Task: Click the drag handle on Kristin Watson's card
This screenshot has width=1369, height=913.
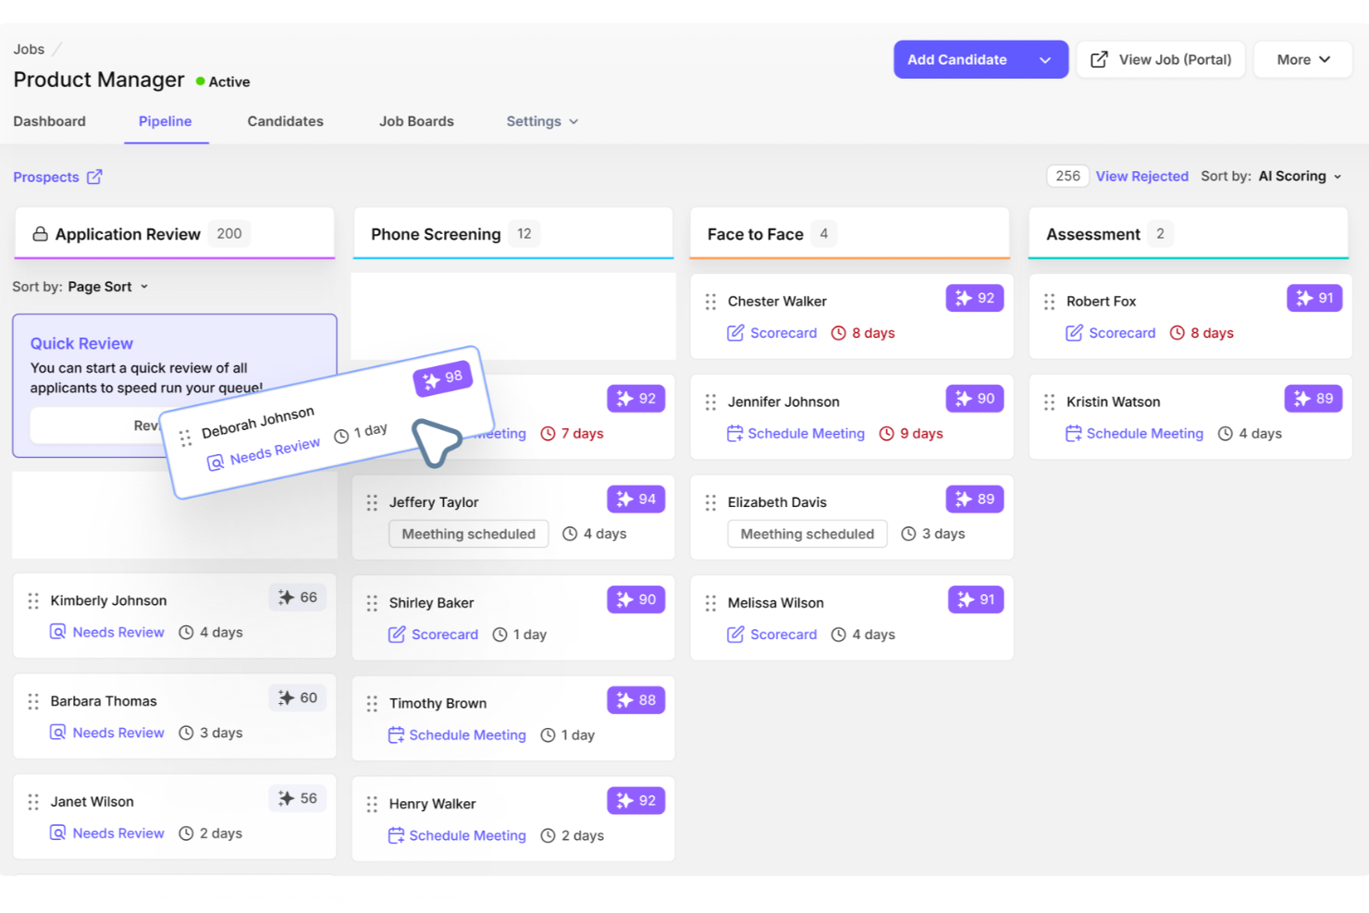Action: point(1049,402)
